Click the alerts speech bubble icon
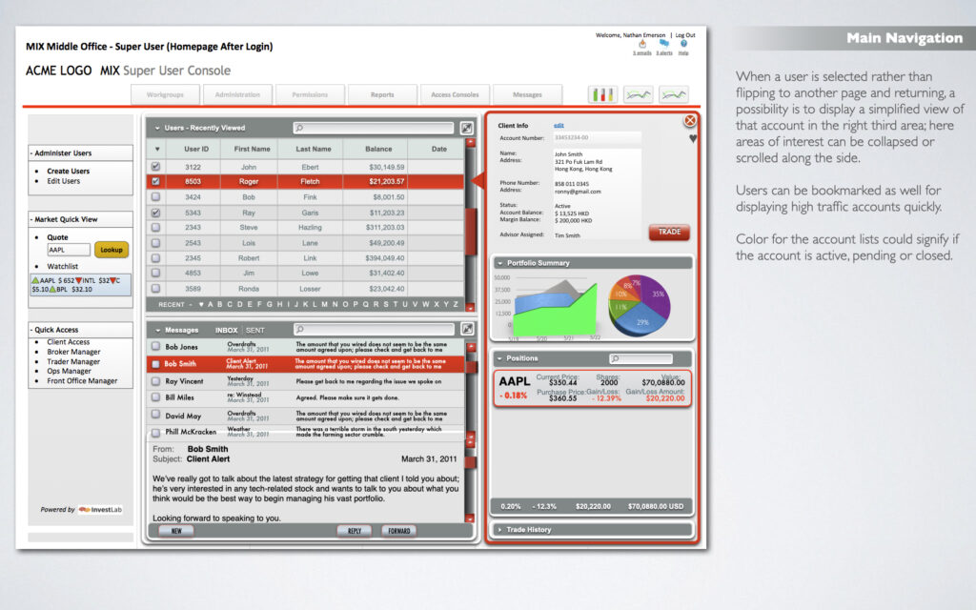Screen dimensions: 976x610 (663, 44)
